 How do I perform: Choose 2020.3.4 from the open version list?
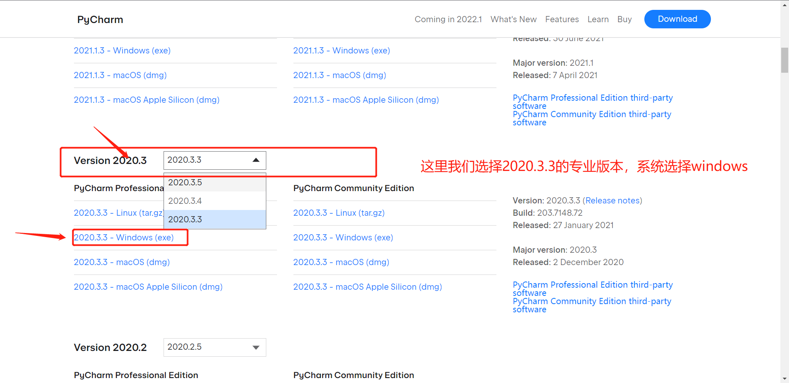[x=215, y=201]
